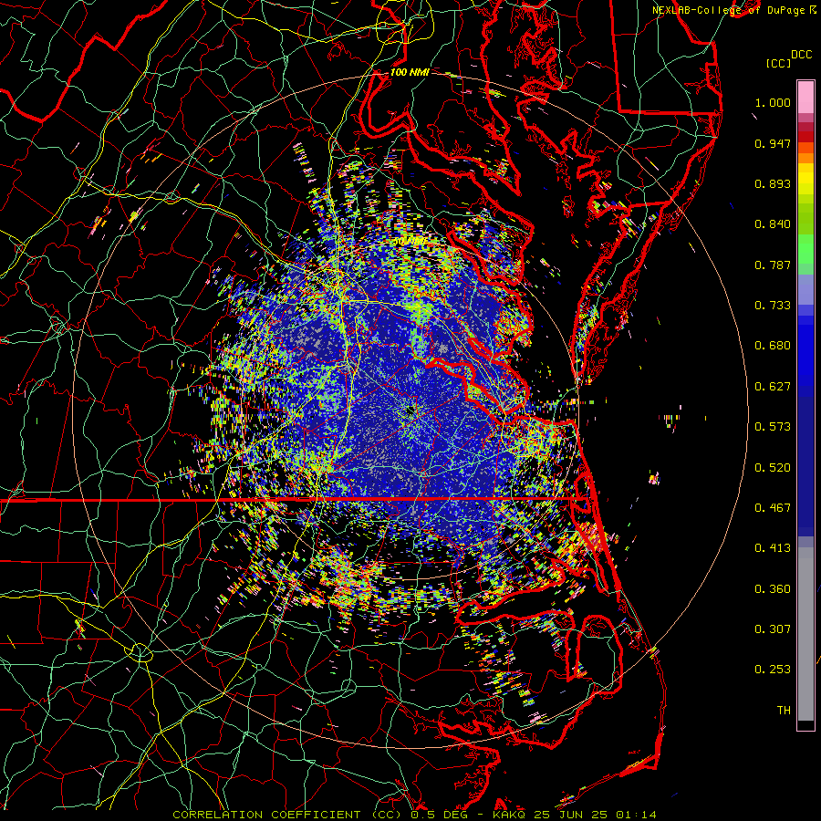821x821 pixels.
Task: Click the [CC] legend unit label
Action: click(778, 63)
